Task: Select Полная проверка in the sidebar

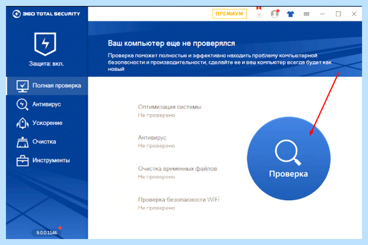Action: click(47, 86)
